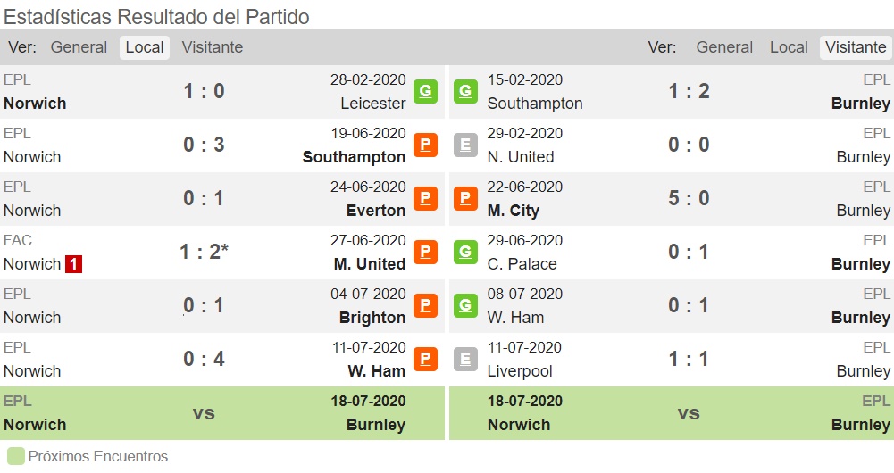The height and width of the screenshot is (473, 894).
Task: Click green G badge next to W. Ham 08-07-2020
Action: point(465,305)
